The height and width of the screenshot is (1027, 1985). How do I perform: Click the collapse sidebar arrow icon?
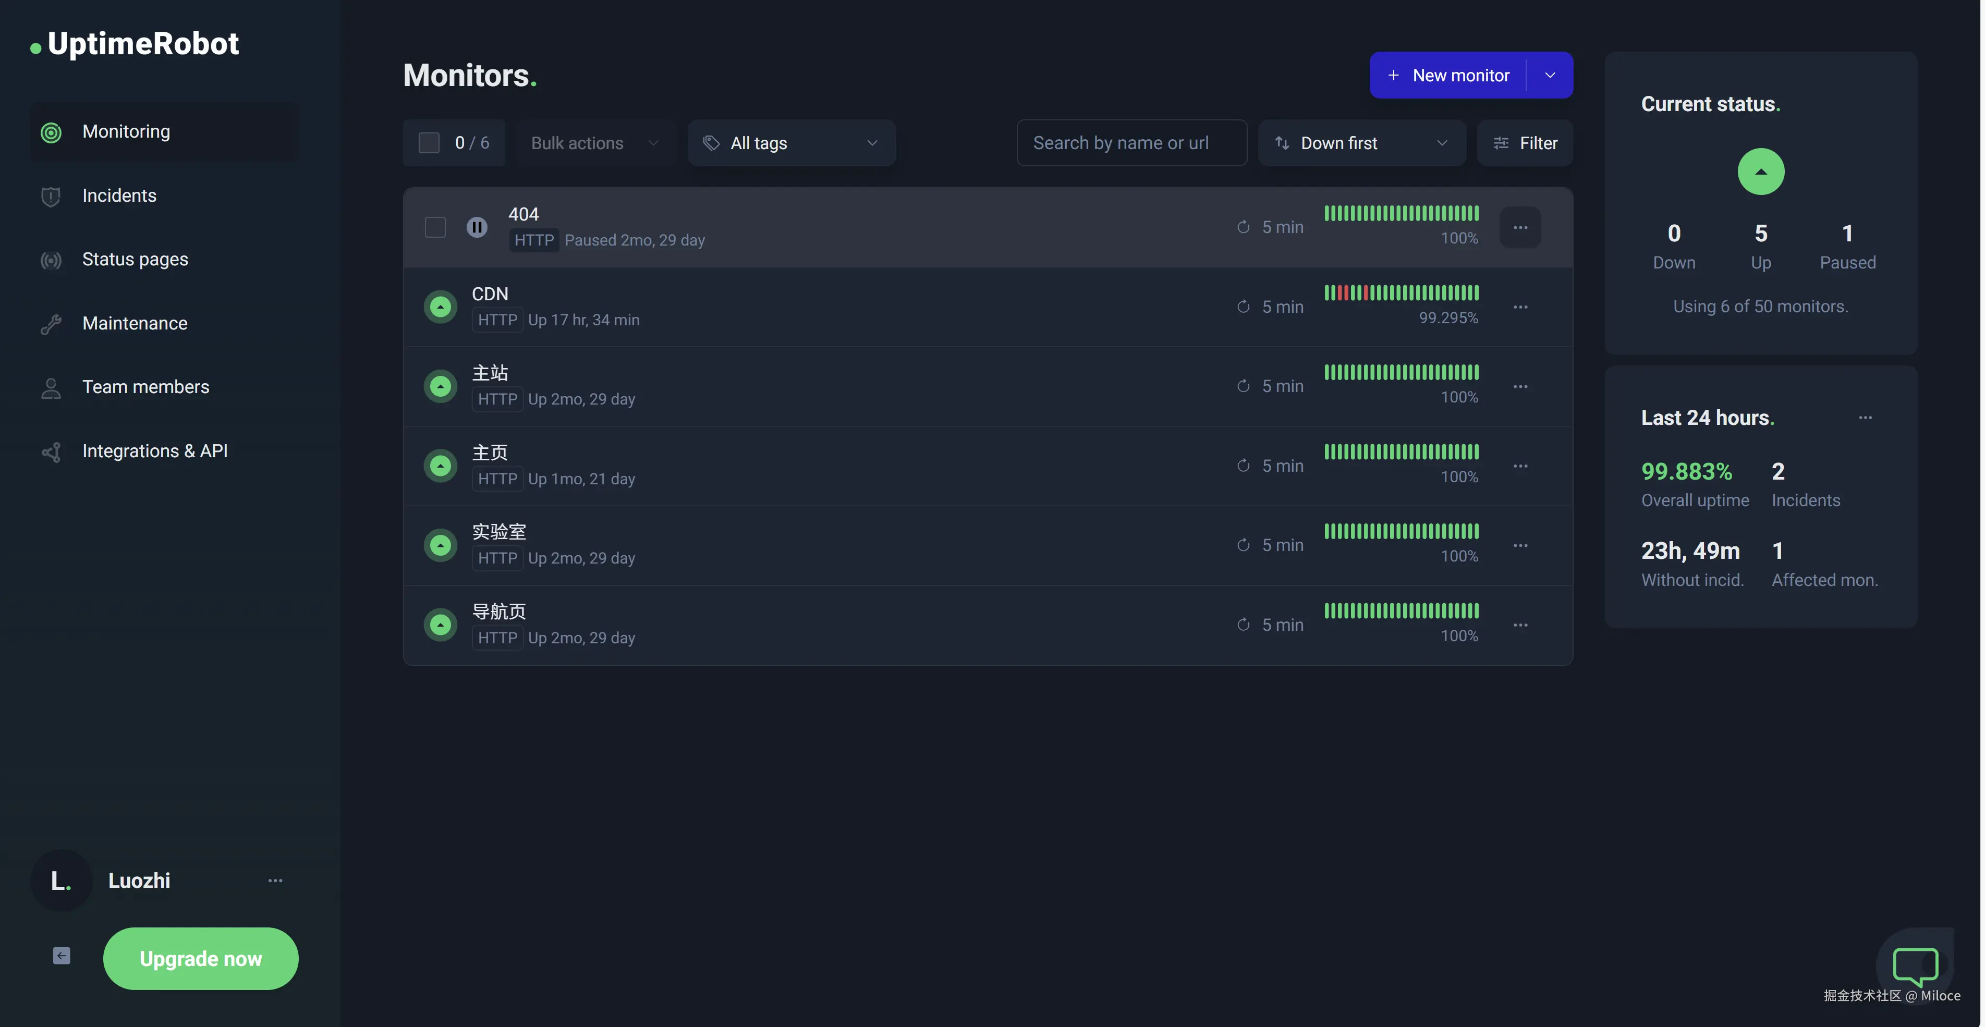(62, 956)
